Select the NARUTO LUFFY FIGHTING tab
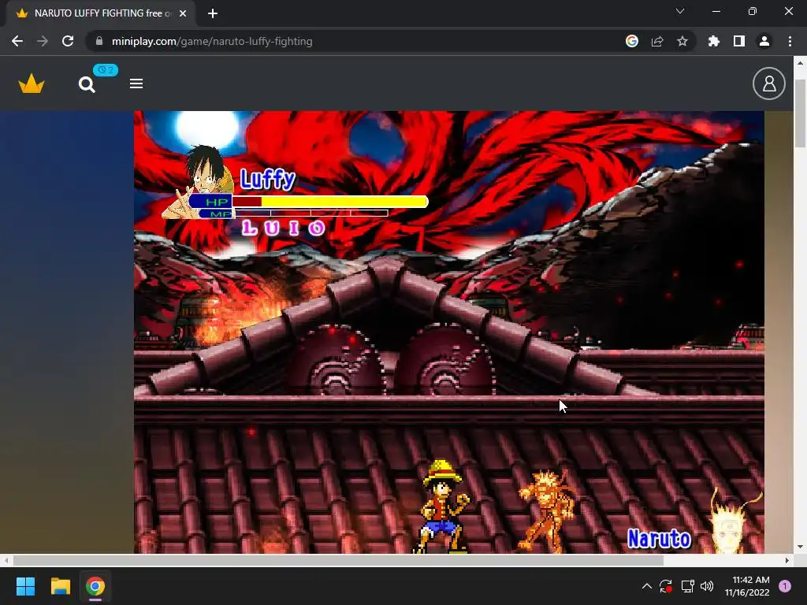Viewport: 807px width, 605px height. click(100, 13)
